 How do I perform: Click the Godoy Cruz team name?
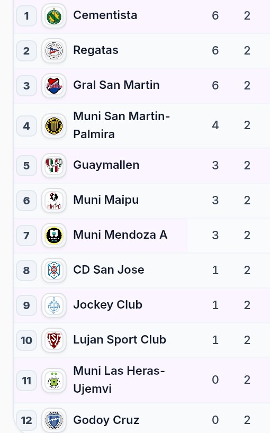coord(106,420)
